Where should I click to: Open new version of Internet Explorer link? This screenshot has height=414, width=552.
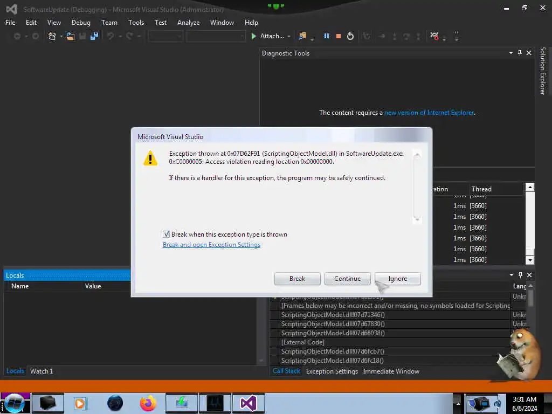tap(429, 113)
